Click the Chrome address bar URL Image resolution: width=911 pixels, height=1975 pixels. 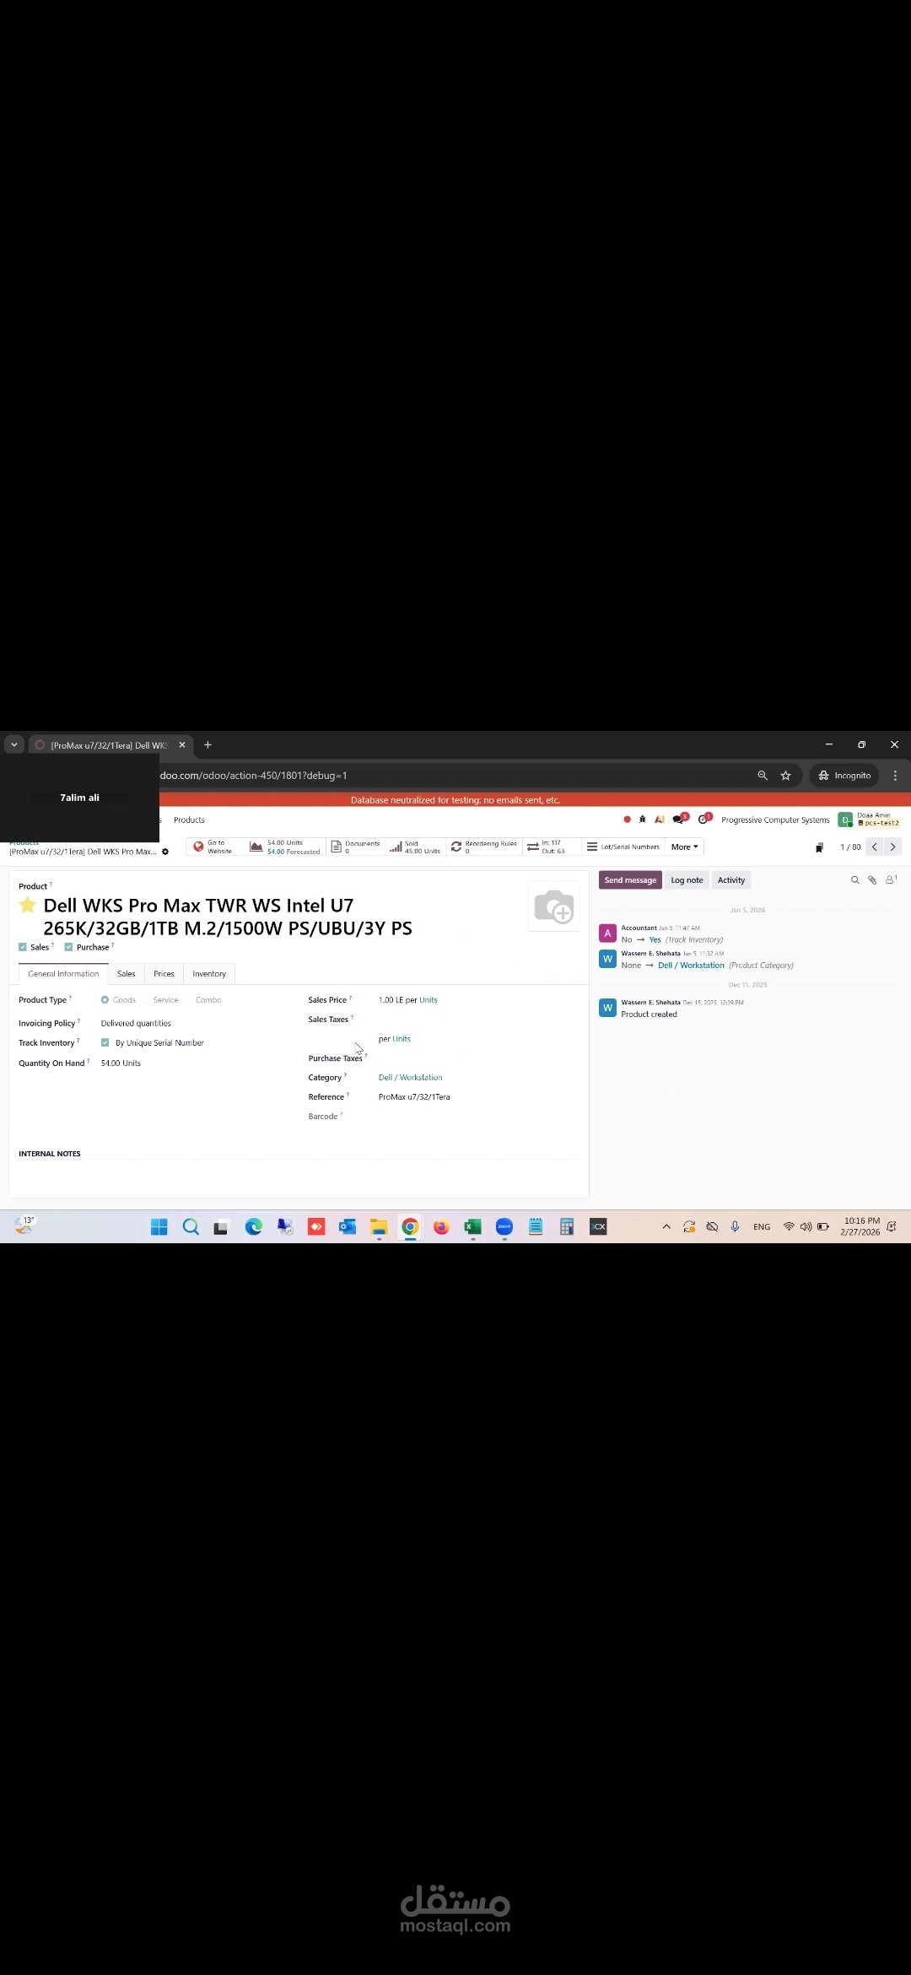coord(253,776)
